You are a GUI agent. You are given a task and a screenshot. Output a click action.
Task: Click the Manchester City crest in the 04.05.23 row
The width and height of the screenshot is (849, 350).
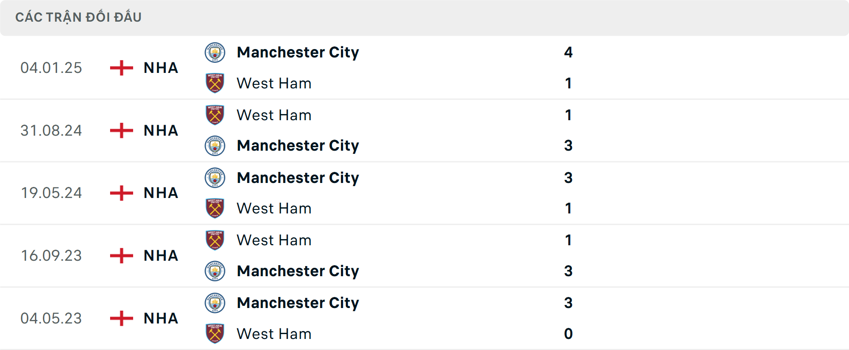pyautogui.click(x=215, y=303)
